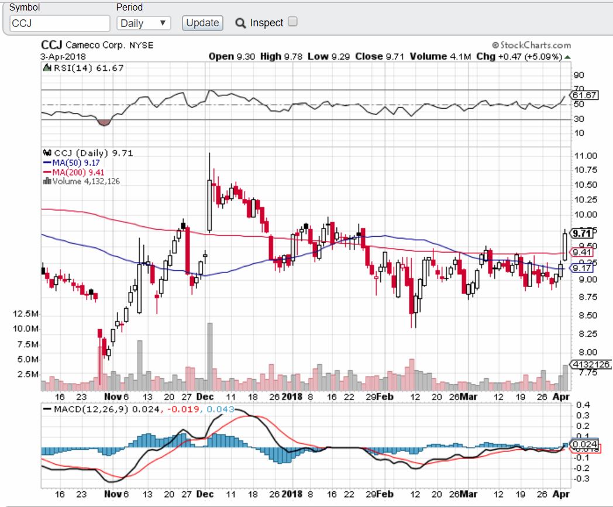Click the CCJ (Daily) candlestick legend icon
Image resolution: width=613 pixels, height=507 pixels.
47,153
